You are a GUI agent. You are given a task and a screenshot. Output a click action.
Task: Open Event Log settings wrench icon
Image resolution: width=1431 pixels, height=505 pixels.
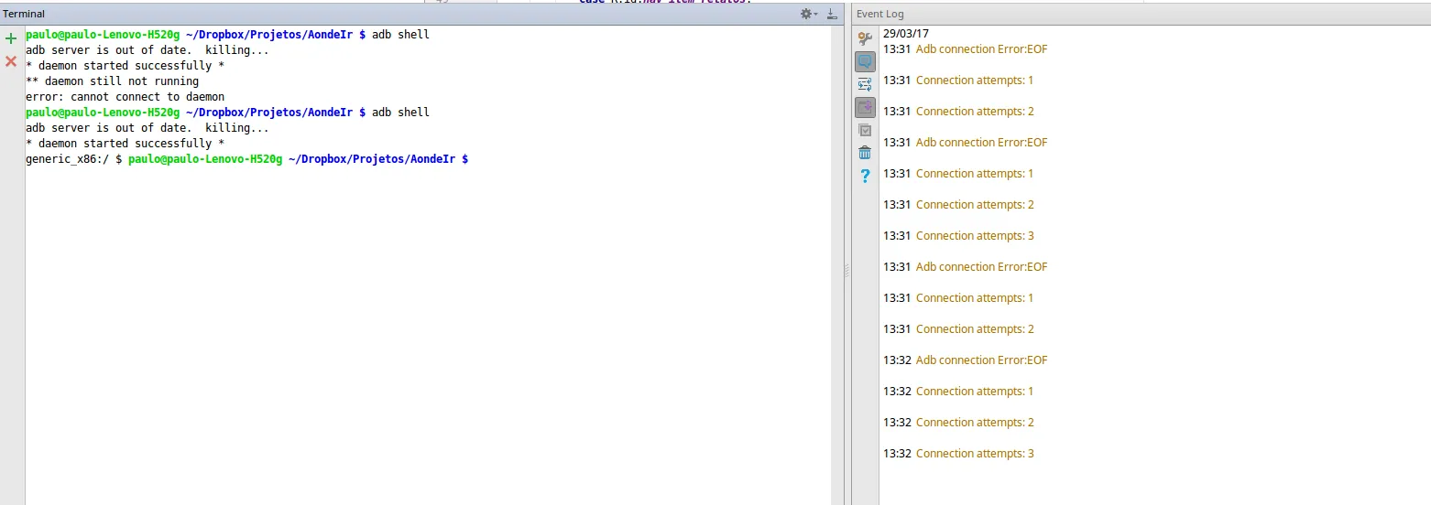coord(865,38)
